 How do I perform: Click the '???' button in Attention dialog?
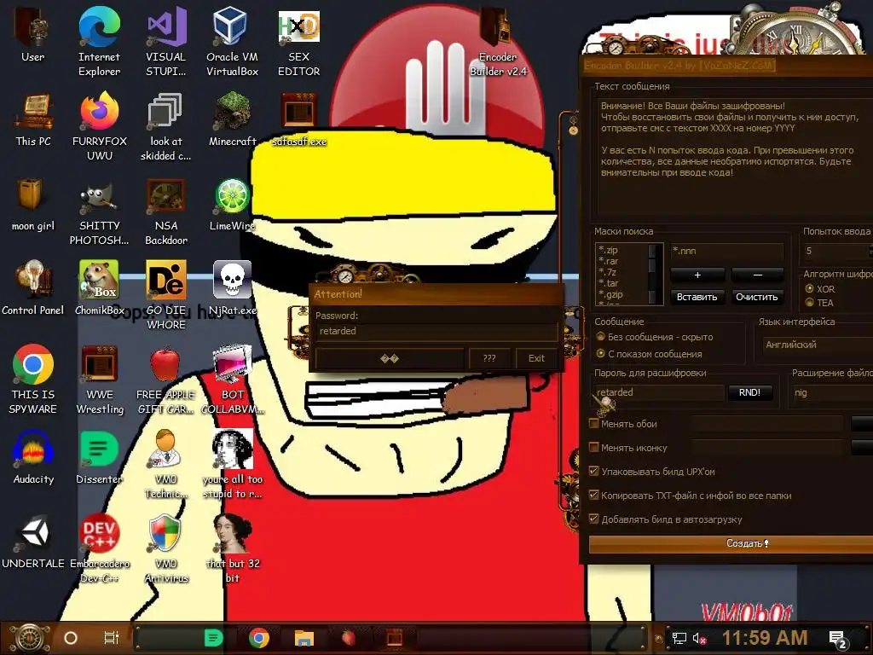pyautogui.click(x=489, y=358)
